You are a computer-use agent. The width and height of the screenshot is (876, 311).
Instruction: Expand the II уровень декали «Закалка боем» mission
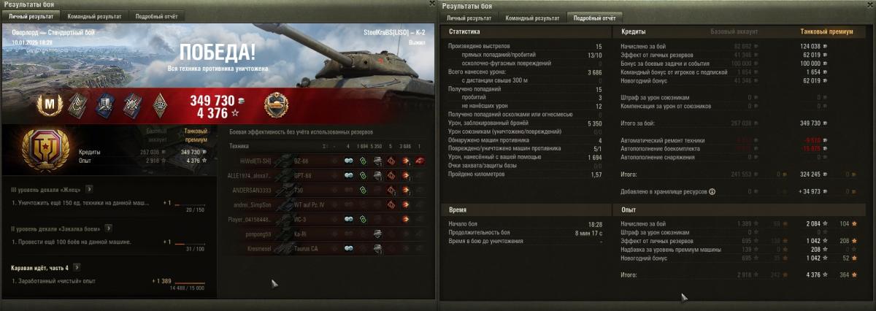tap(107, 229)
